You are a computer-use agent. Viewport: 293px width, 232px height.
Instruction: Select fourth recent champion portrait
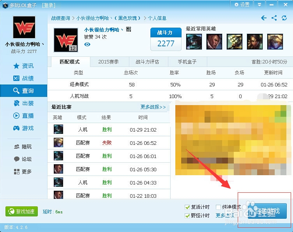[255, 42]
